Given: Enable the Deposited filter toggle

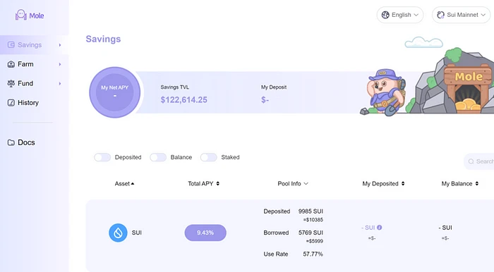Looking at the screenshot, I should click(102, 157).
